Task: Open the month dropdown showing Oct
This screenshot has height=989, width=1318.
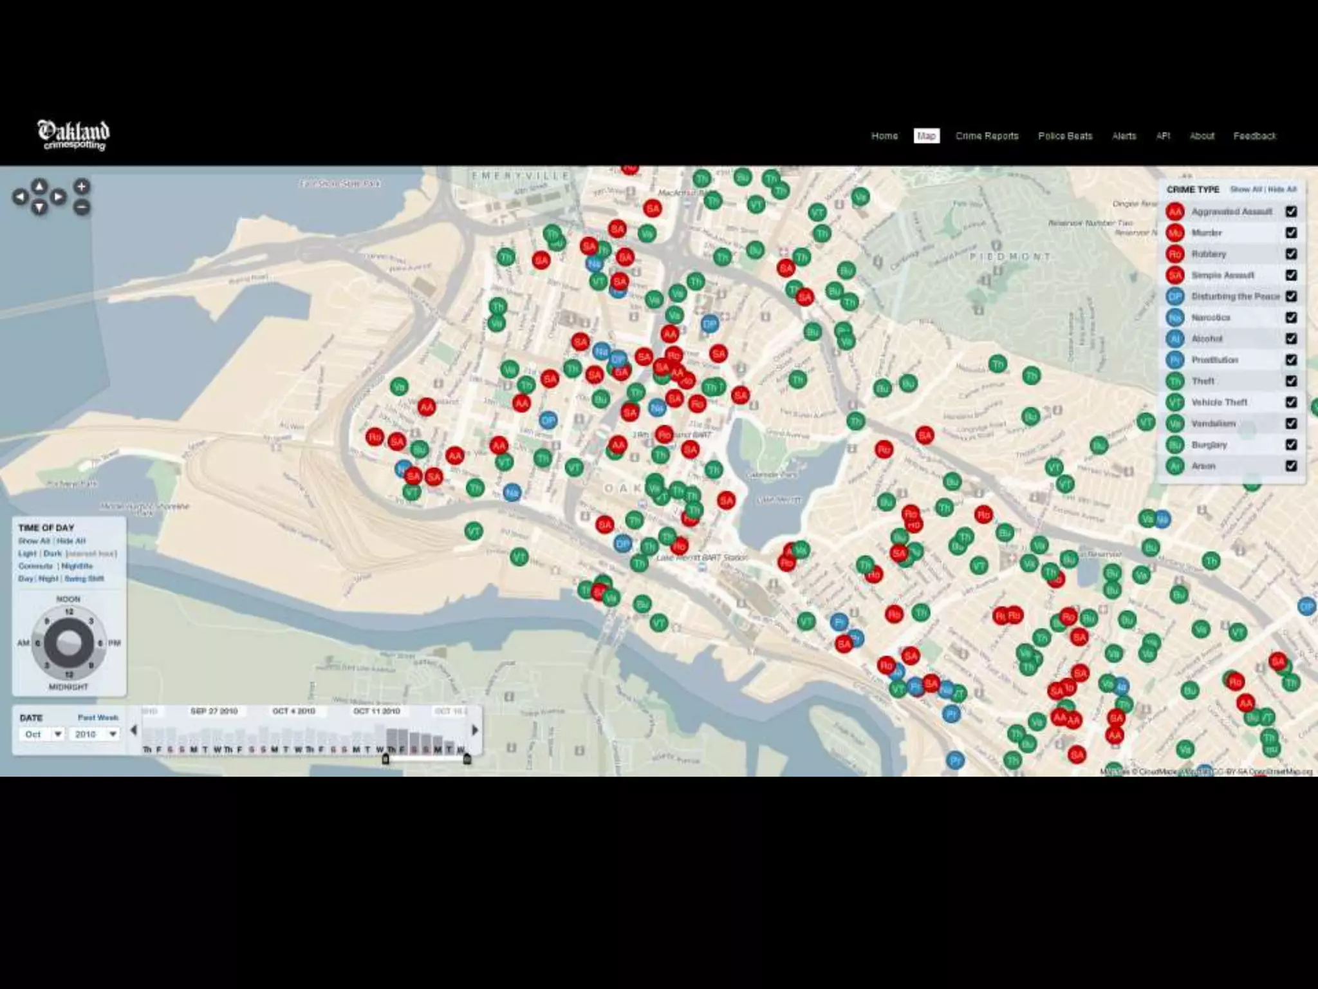Action: click(42, 734)
